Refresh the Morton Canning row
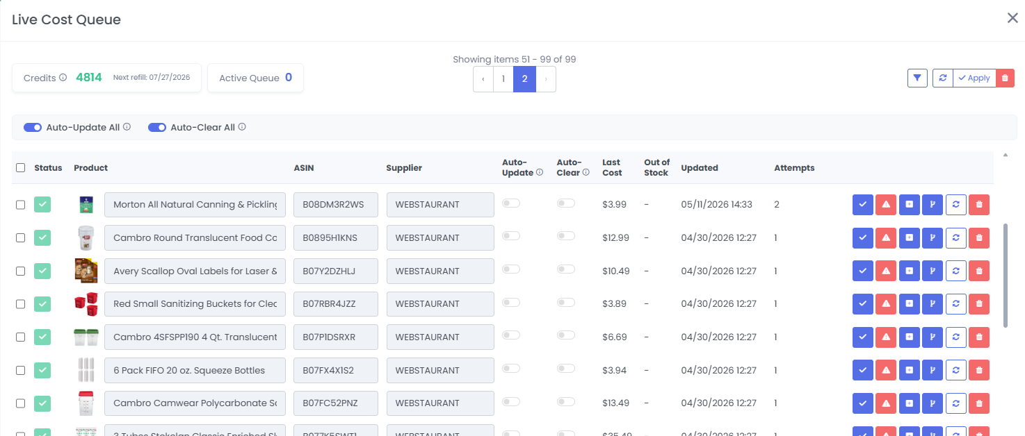This screenshot has height=436, width=1025. (955, 204)
